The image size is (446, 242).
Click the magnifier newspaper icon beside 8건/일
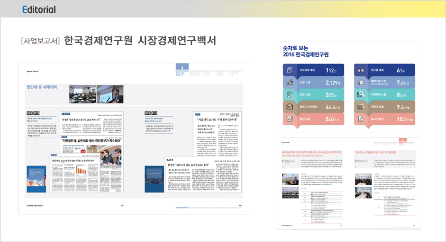click(361, 95)
